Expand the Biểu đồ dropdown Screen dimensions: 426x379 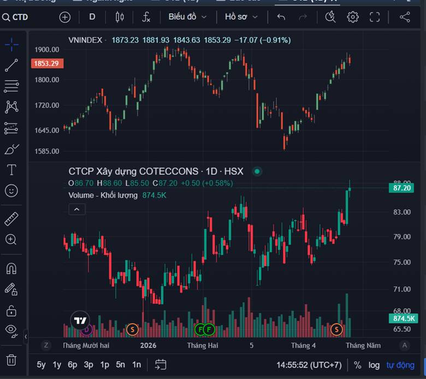tap(187, 17)
